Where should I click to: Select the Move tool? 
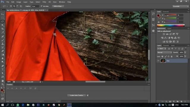[3, 14]
